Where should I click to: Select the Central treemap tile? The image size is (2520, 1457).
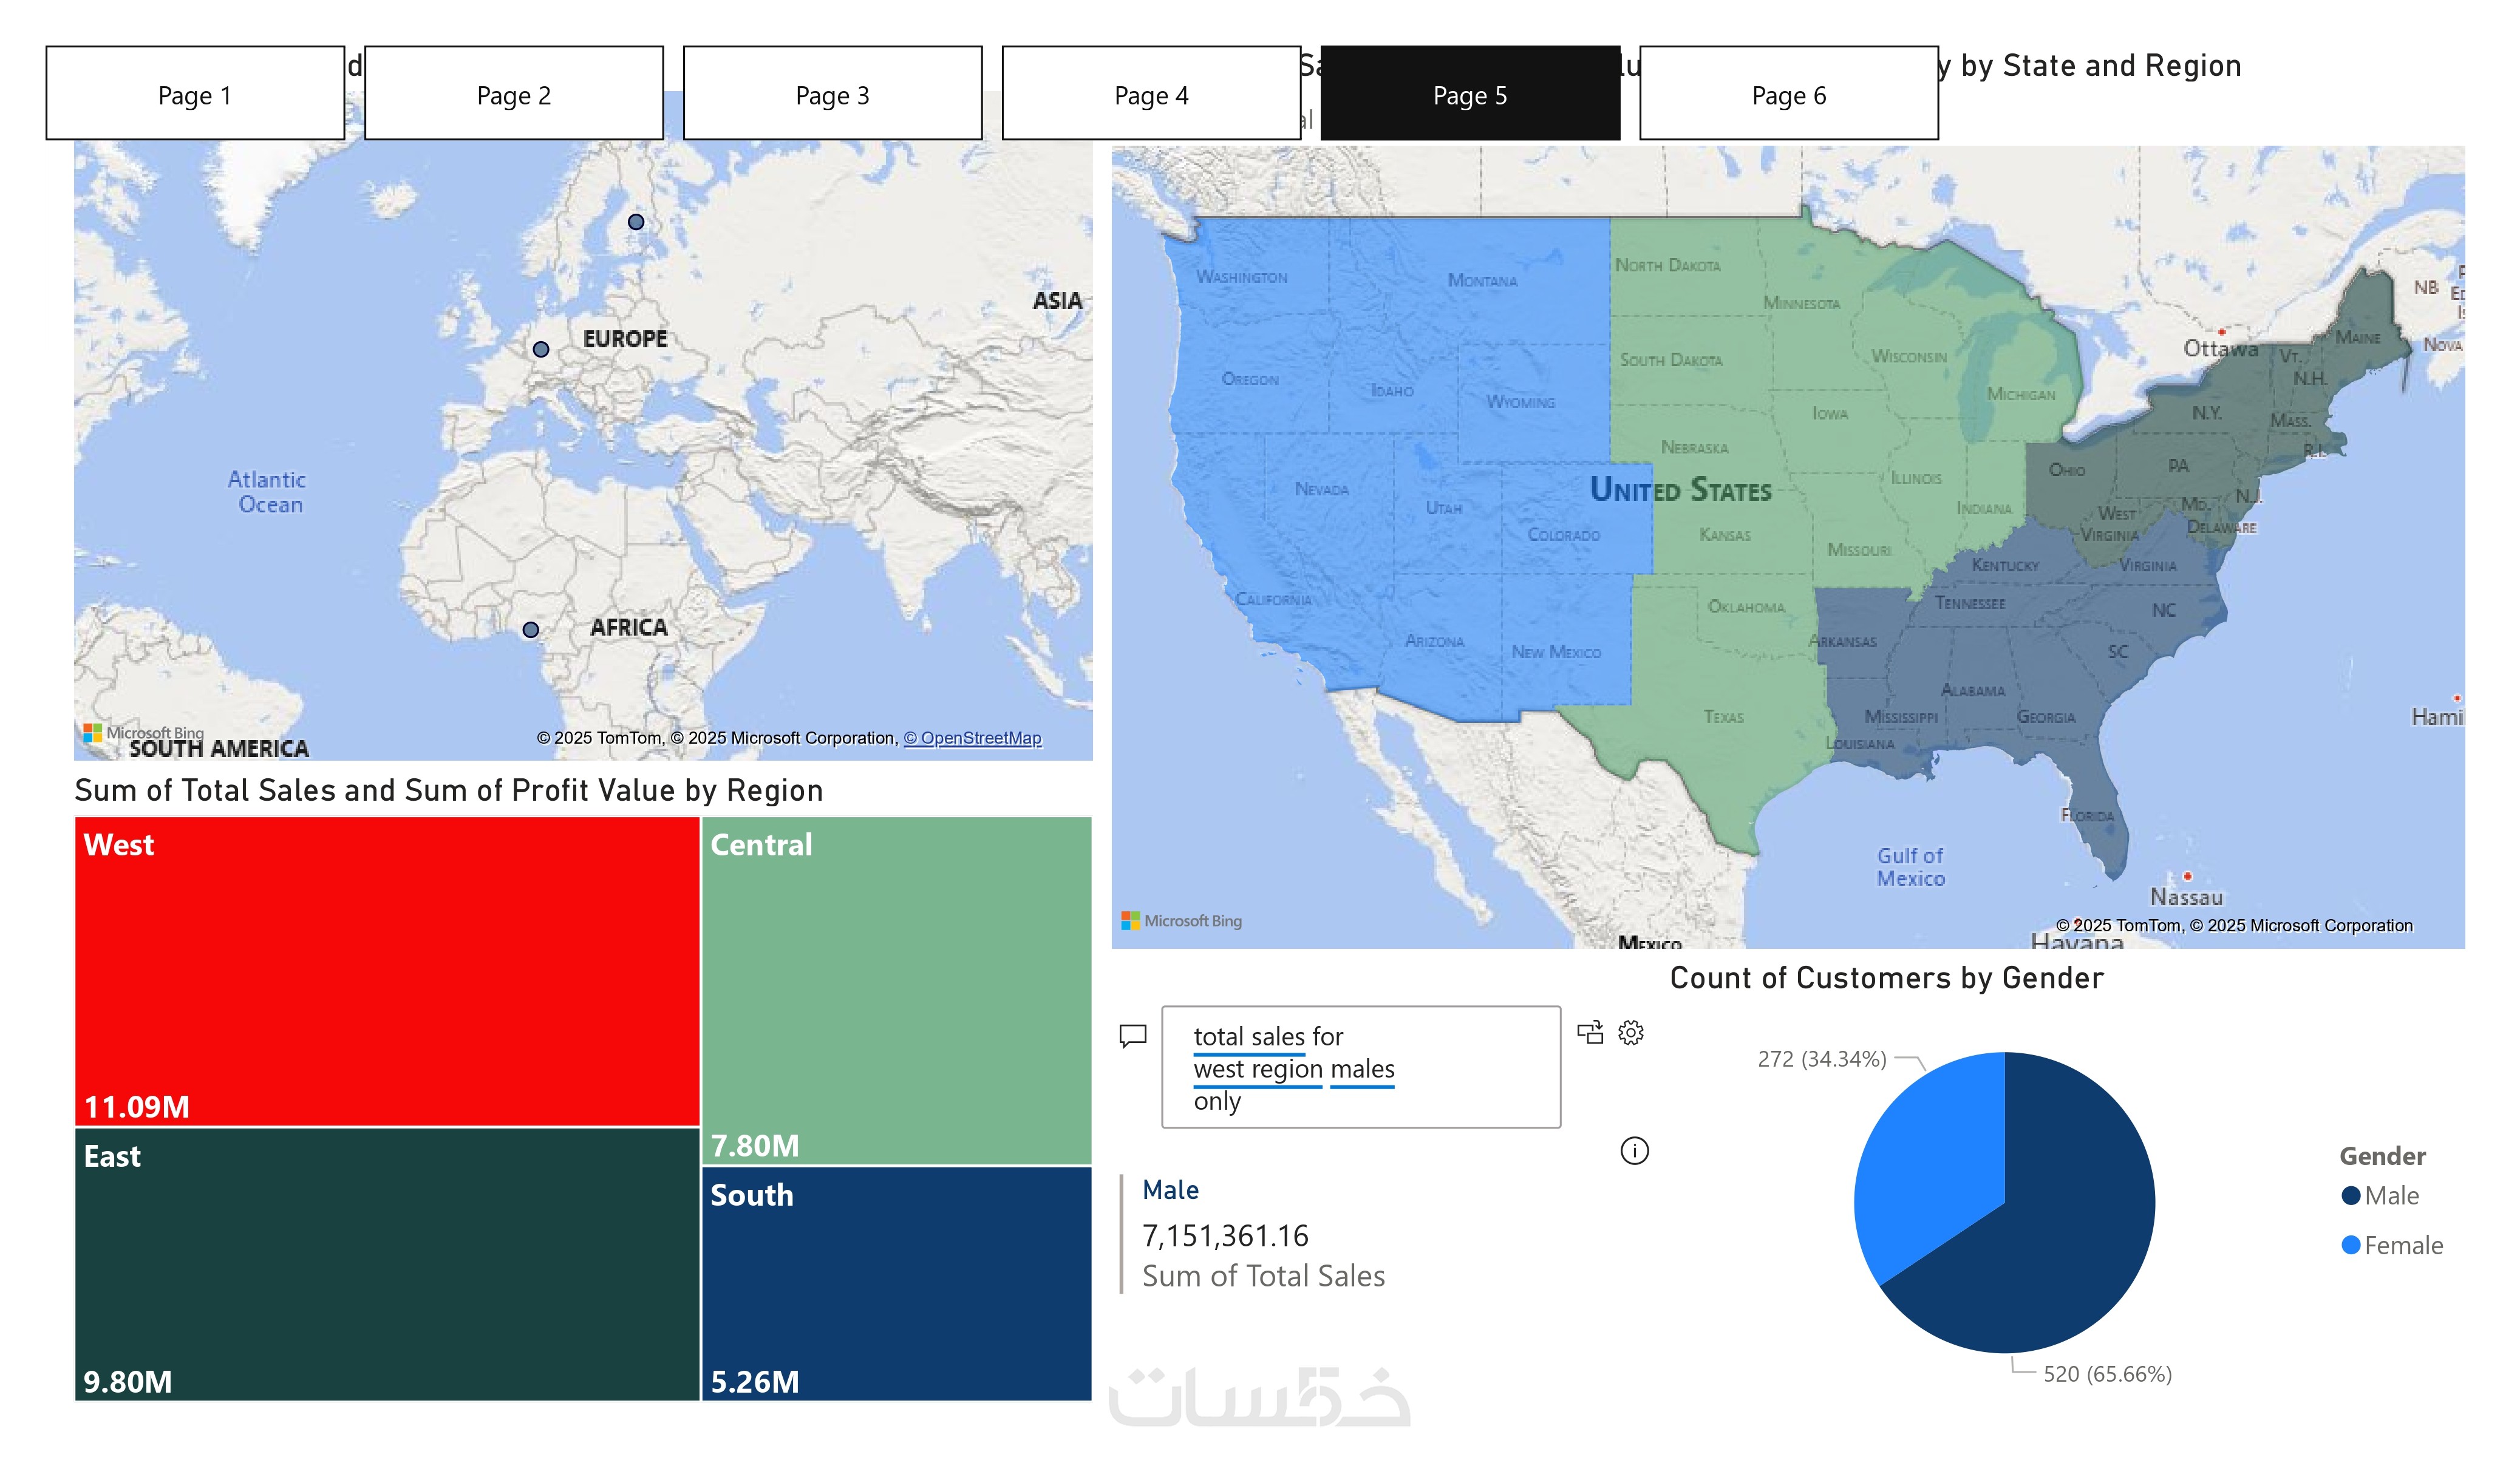896,990
